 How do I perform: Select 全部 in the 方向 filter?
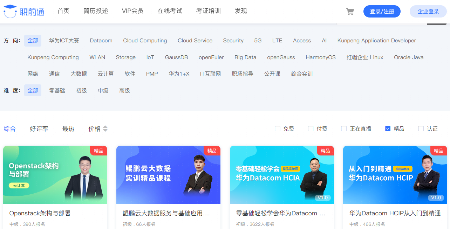click(33, 41)
